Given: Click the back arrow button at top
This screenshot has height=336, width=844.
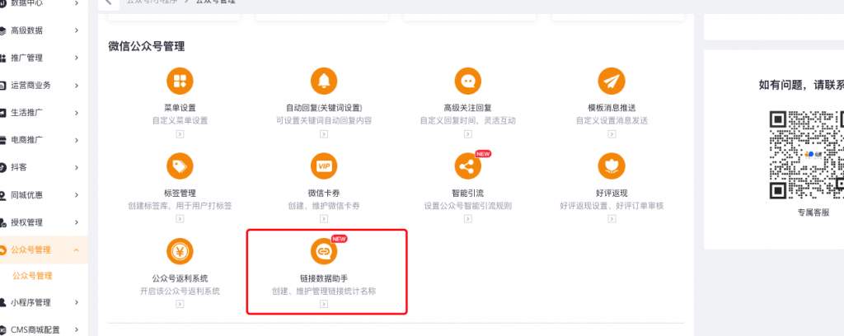Looking at the screenshot, I should (x=108, y=2).
